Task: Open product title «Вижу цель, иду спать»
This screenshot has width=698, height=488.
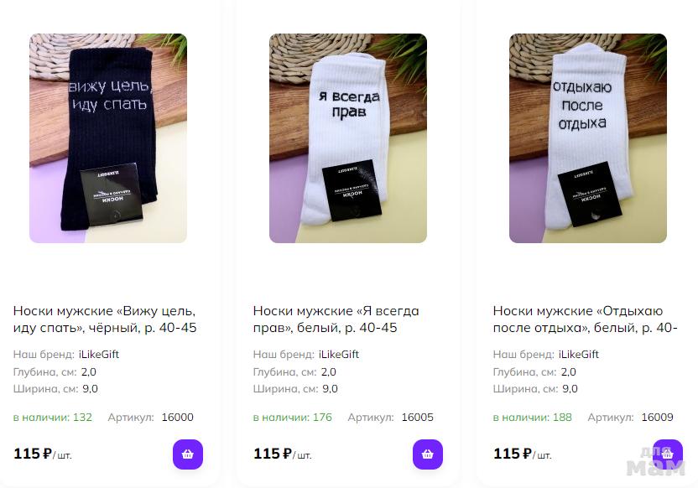Action: (105, 319)
